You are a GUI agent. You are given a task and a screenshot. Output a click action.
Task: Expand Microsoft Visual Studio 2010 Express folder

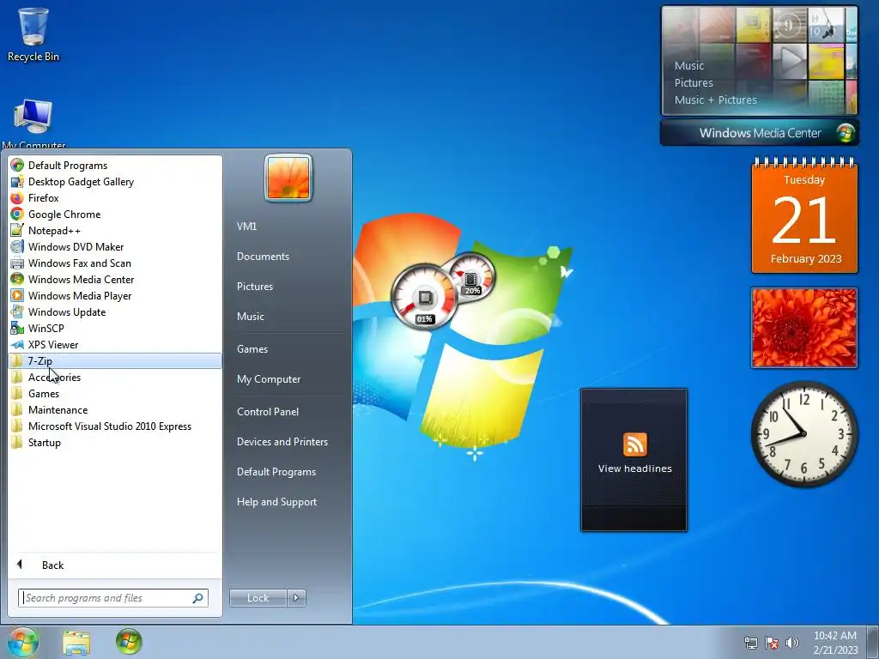[x=115, y=426]
